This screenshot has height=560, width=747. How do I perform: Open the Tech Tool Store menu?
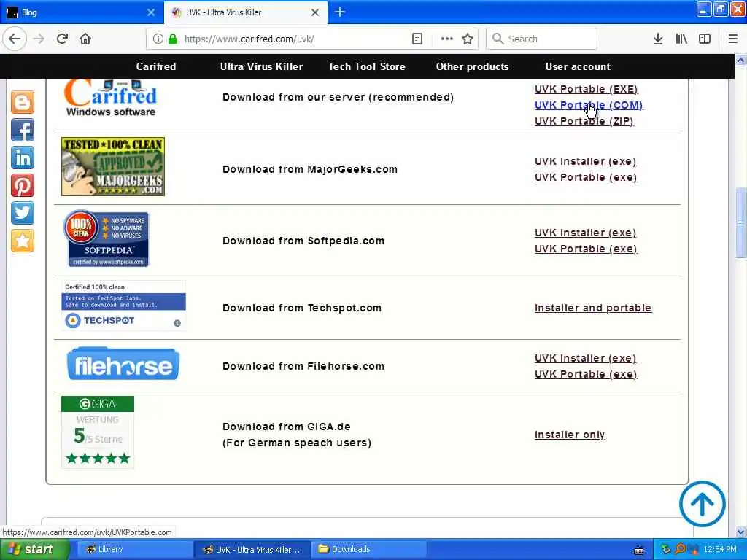(x=366, y=66)
